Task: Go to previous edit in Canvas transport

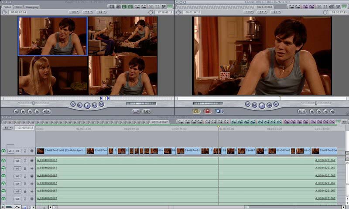Action: 247,104
